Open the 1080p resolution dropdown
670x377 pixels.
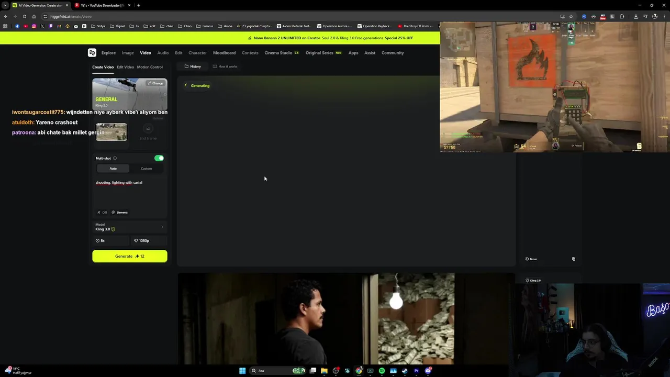tap(149, 240)
